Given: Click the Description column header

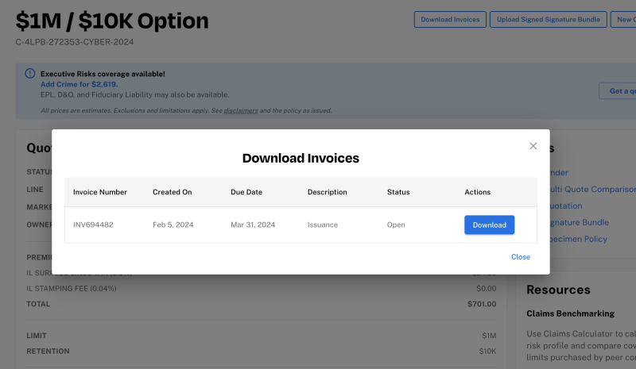Looking at the screenshot, I should pyautogui.click(x=327, y=192).
